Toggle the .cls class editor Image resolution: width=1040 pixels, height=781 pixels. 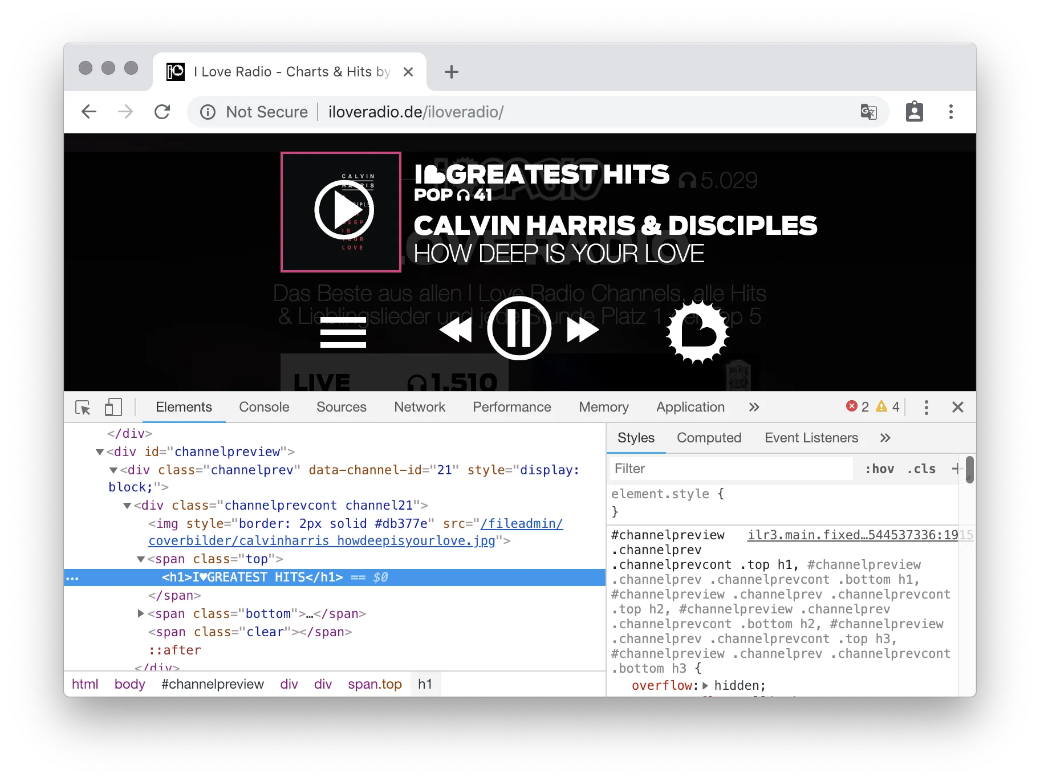click(x=921, y=469)
